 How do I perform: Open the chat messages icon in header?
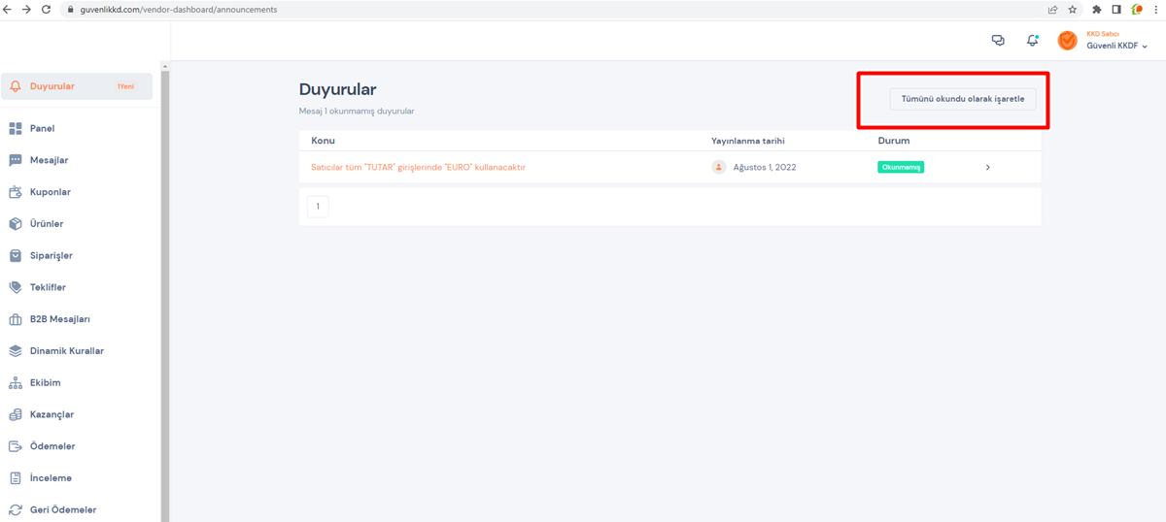click(x=997, y=41)
